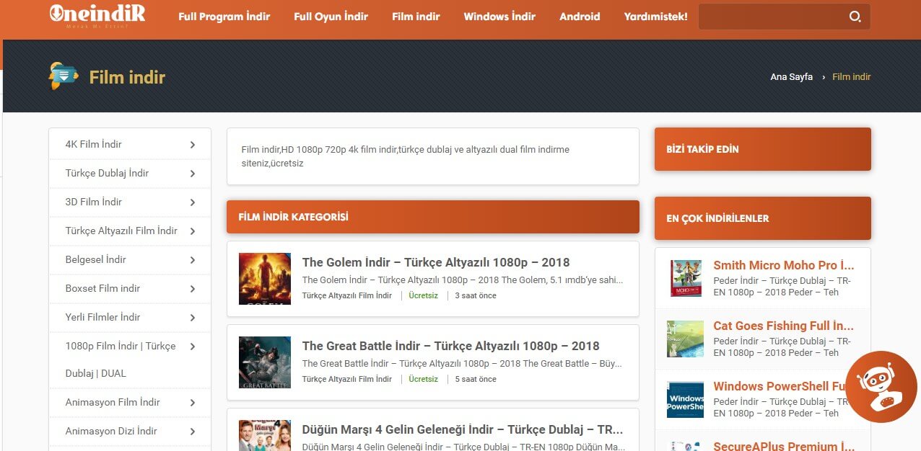The image size is (921, 451).
Task: Open The Great Battle İndir title
Action: (x=451, y=346)
